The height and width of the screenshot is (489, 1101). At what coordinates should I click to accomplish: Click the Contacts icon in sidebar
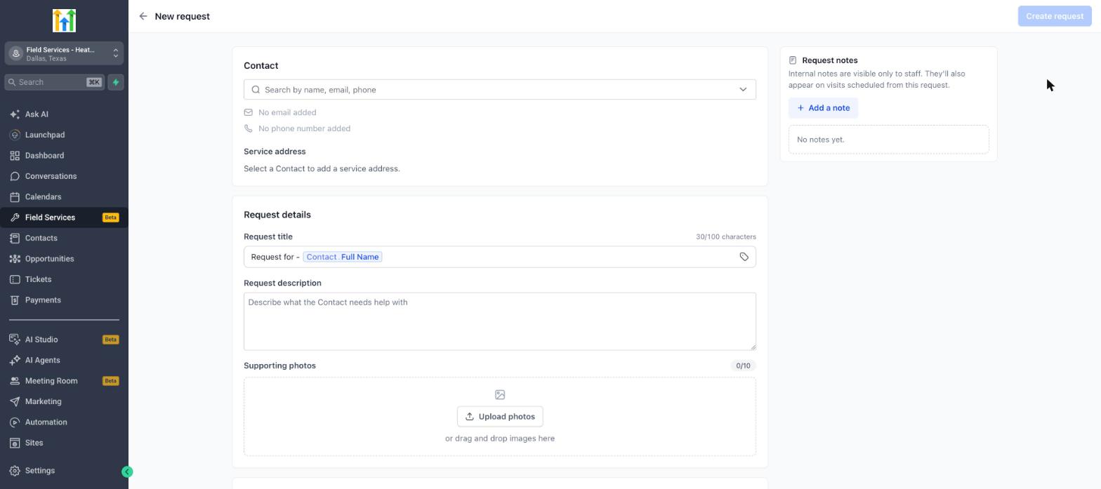point(15,239)
